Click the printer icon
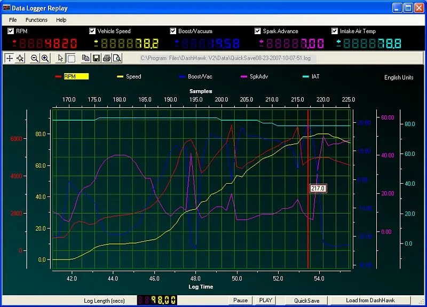Screen dimensions: 427x307 tap(106, 58)
